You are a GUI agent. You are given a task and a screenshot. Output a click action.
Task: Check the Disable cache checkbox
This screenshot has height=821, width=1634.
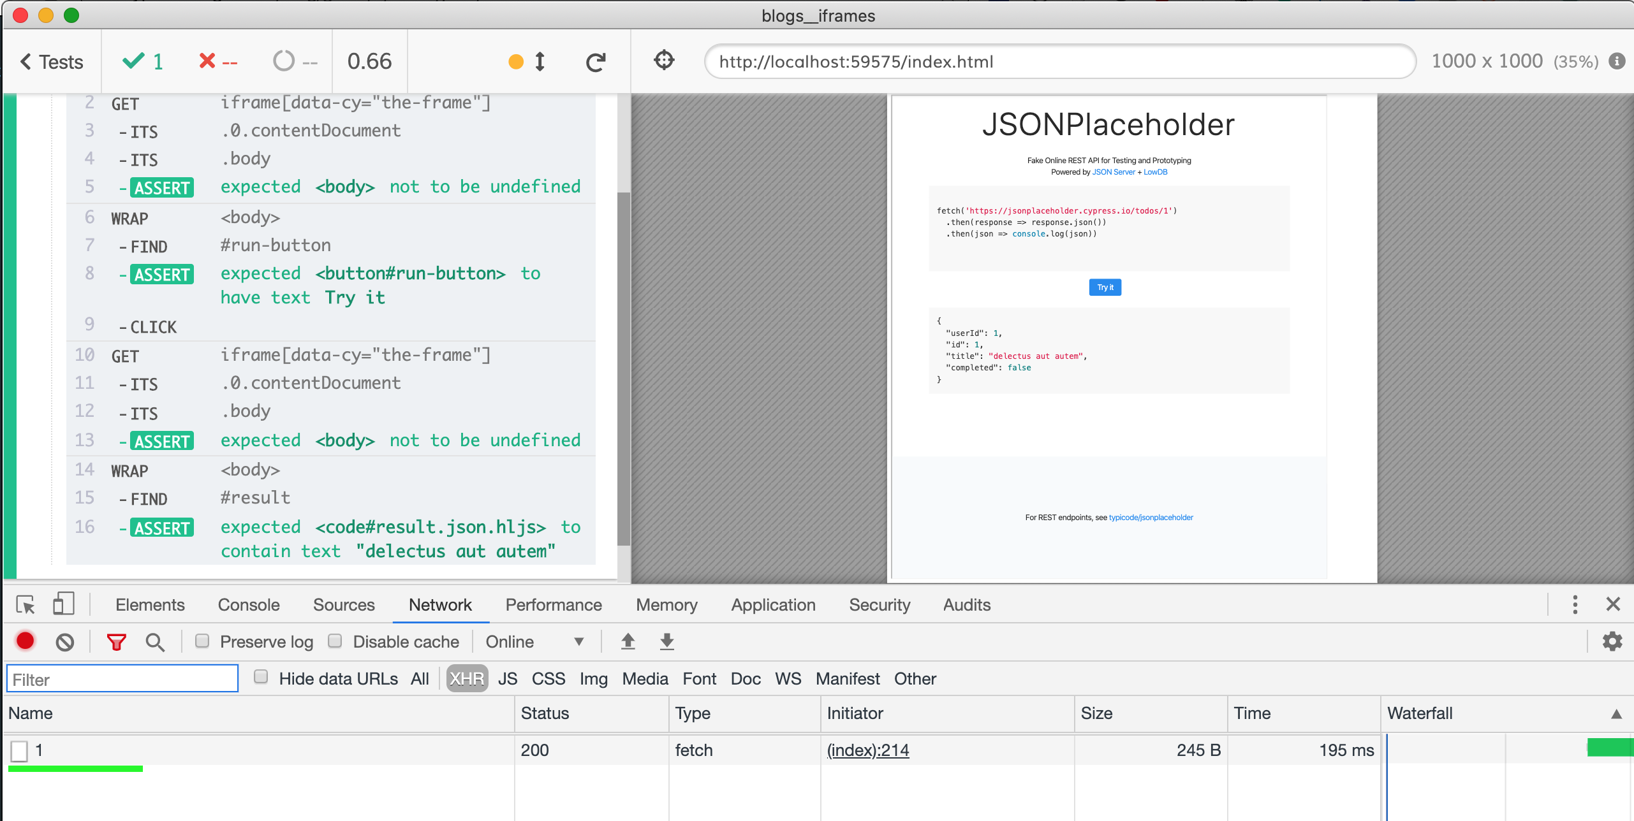pos(335,641)
